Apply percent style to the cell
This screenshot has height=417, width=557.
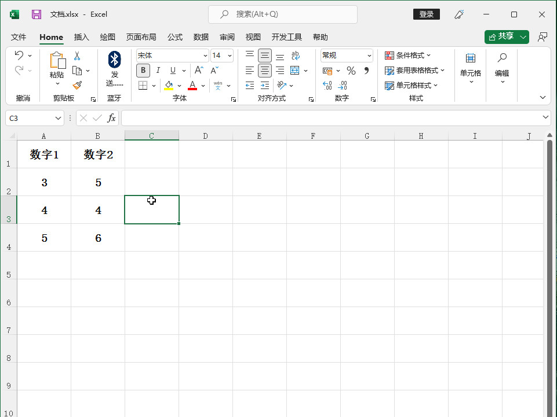pyautogui.click(x=351, y=71)
